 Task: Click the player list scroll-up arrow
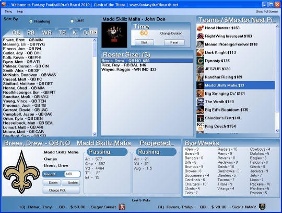95,40
